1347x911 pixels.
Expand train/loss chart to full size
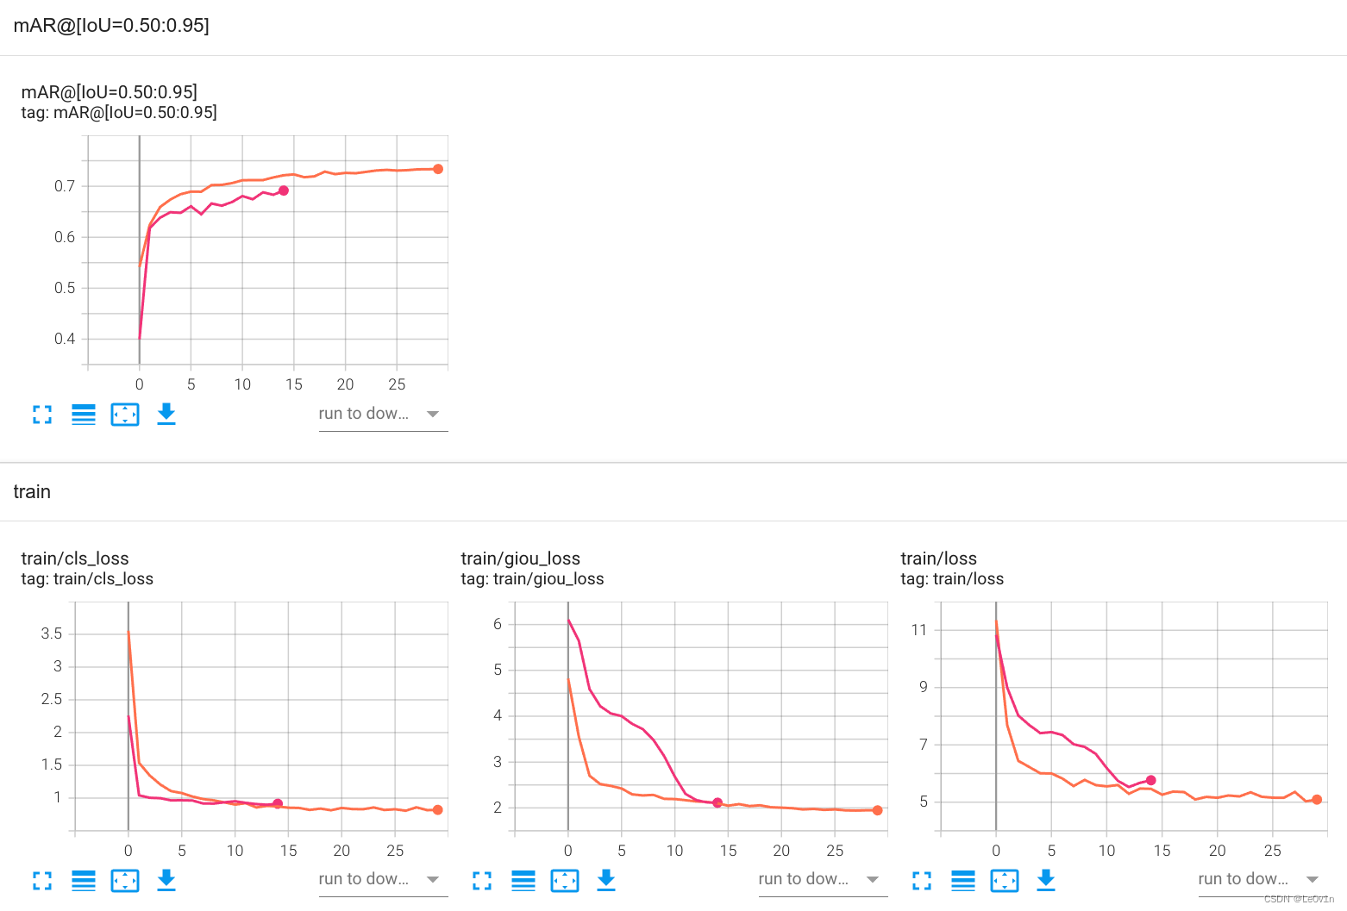922,880
